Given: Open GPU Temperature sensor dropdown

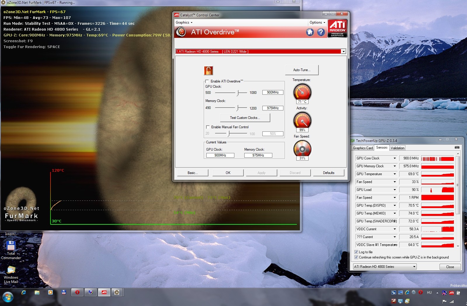Looking at the screenshot, I should click(395, 174).
